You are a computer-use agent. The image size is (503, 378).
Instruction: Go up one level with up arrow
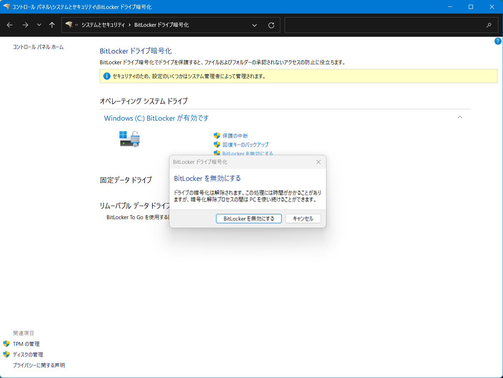coord(52,25)
